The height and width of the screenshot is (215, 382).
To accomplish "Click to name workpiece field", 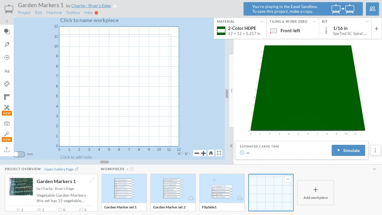I will (89, 20).
